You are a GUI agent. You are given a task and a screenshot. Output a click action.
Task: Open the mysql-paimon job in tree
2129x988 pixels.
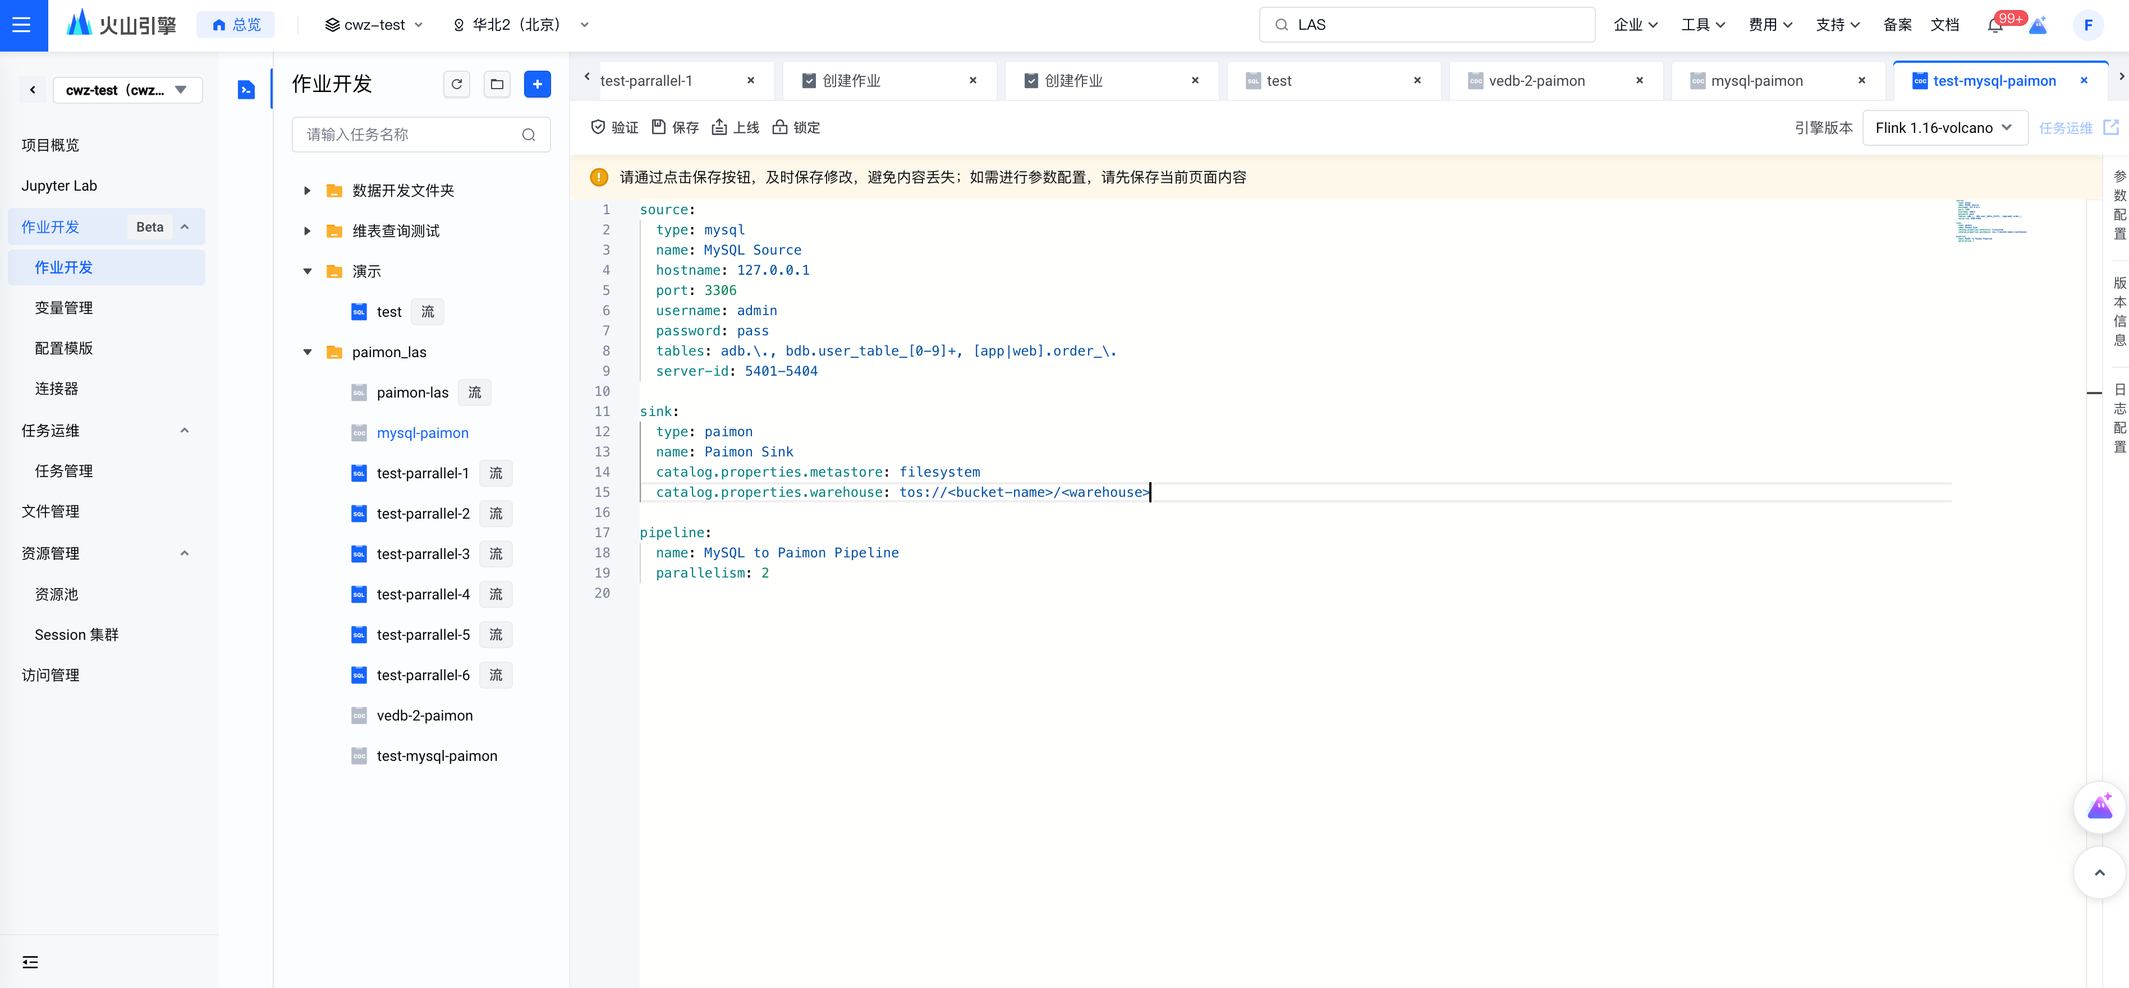pos(423,433)
